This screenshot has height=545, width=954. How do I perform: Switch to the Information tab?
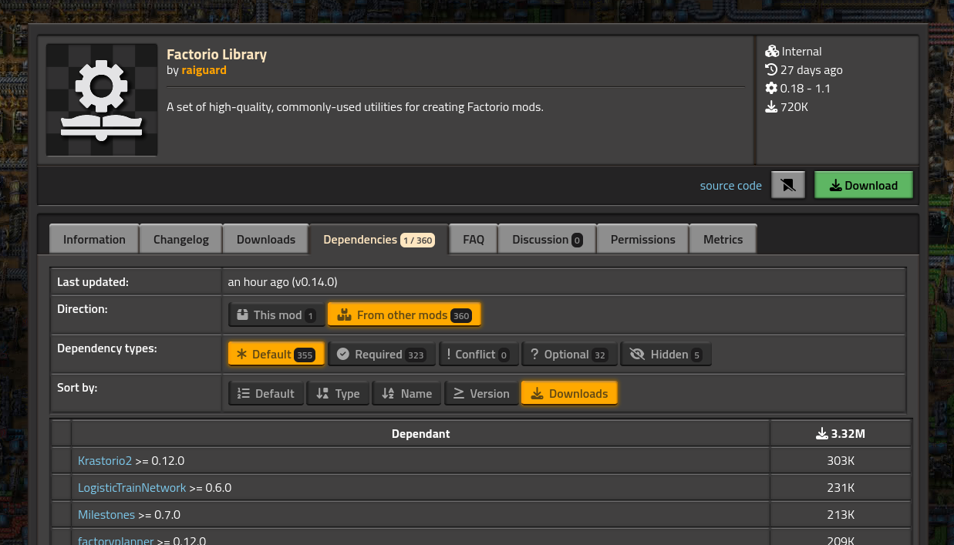(x=94, y=240)
